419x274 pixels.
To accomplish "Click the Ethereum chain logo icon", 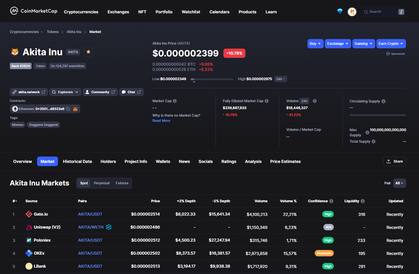I will tap(15, 109).
